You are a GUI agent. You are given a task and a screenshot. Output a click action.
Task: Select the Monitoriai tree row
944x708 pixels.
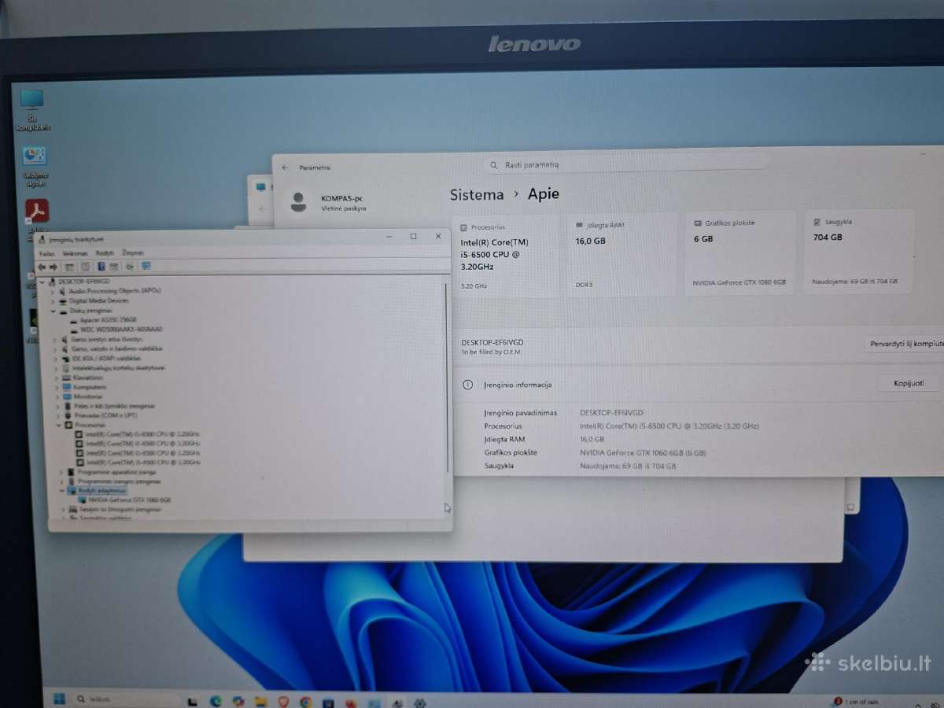pyautogui.click(x=82, y=396)
